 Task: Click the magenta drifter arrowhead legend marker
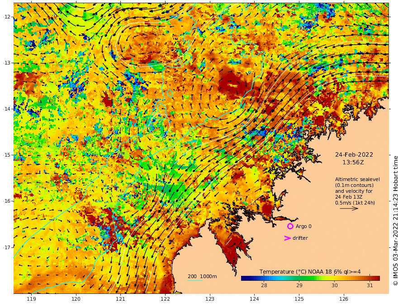coord(287,238)
